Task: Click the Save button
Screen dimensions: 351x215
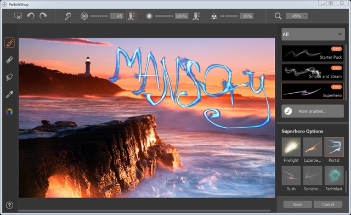Action: tap(297, 205)
